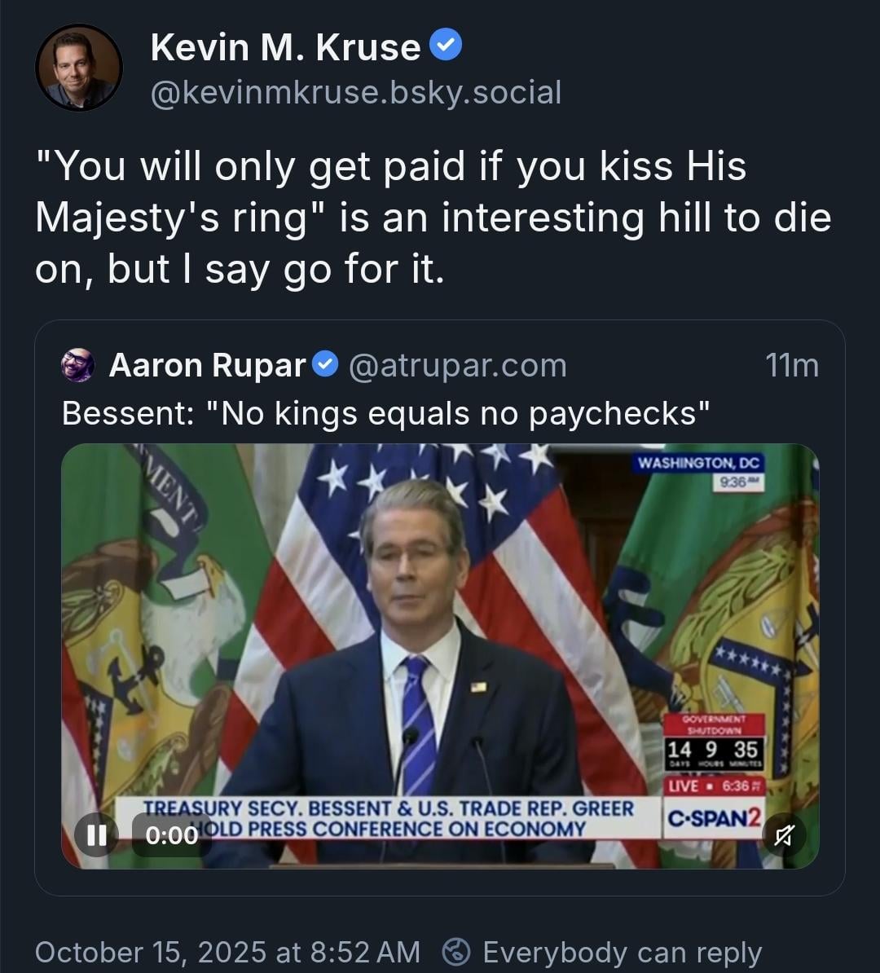Unmute the video using the speaker icon

tap(784, 834)
